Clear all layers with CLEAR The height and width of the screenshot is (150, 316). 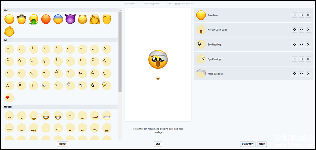[x=262, y=144]
